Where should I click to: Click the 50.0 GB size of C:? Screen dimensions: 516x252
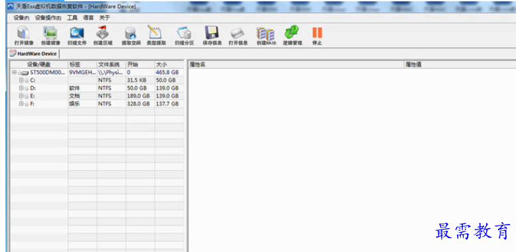click(165, 80)
